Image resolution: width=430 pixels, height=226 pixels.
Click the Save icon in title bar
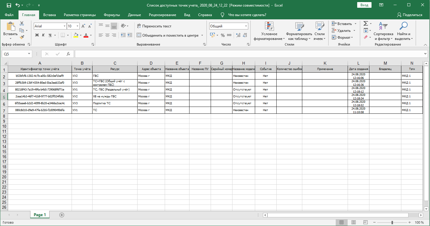coord(9,5)
